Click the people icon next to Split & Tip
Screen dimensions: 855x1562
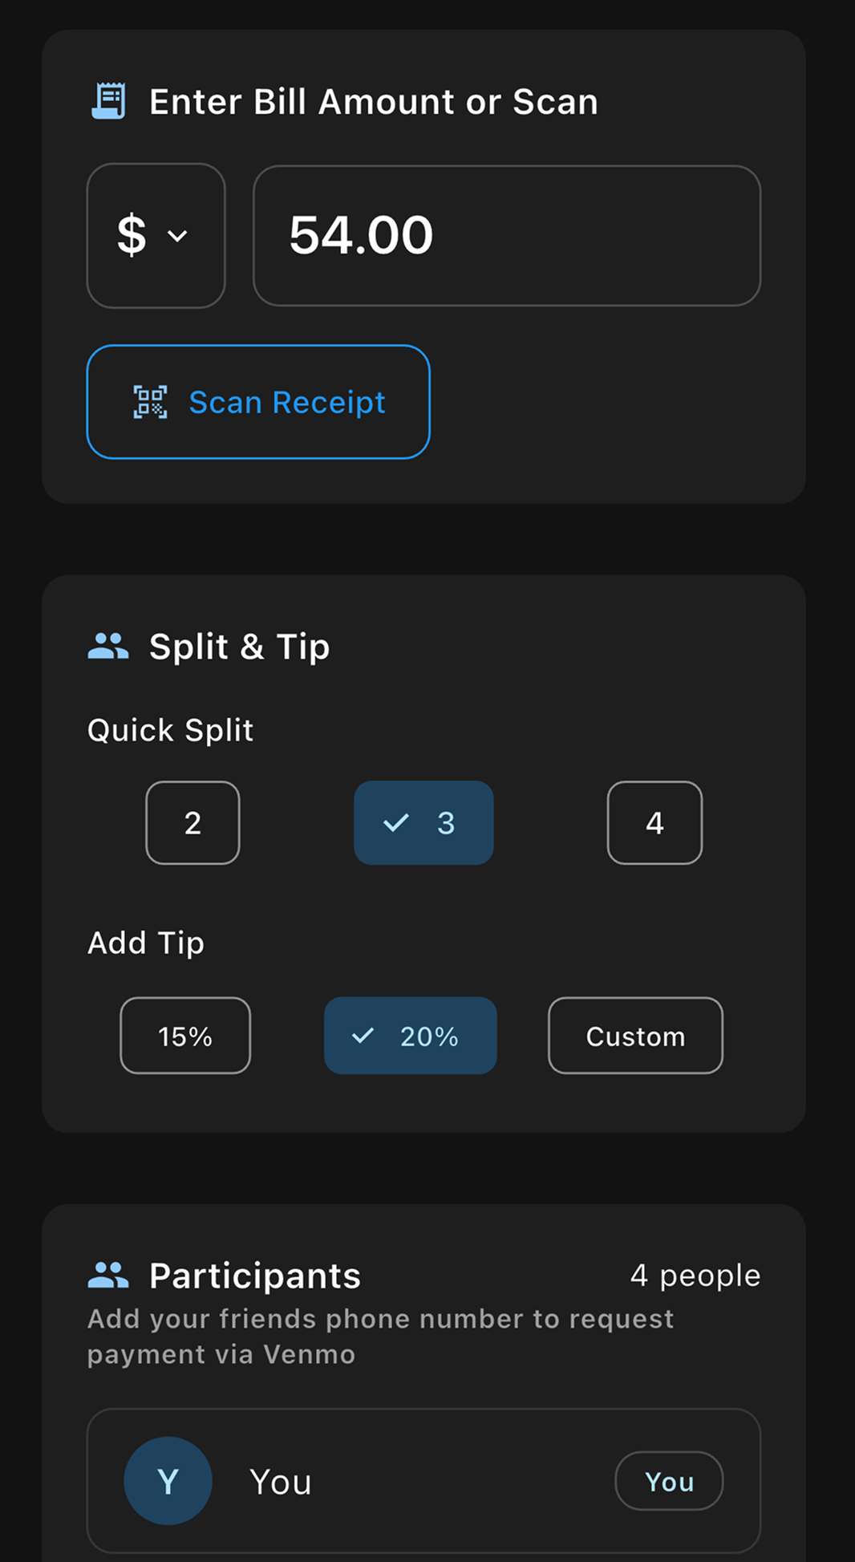[x=108, y=646]
